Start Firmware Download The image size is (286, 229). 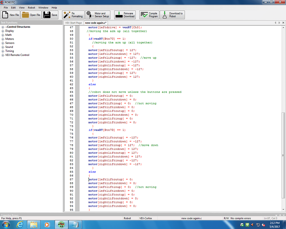[125, 15]
